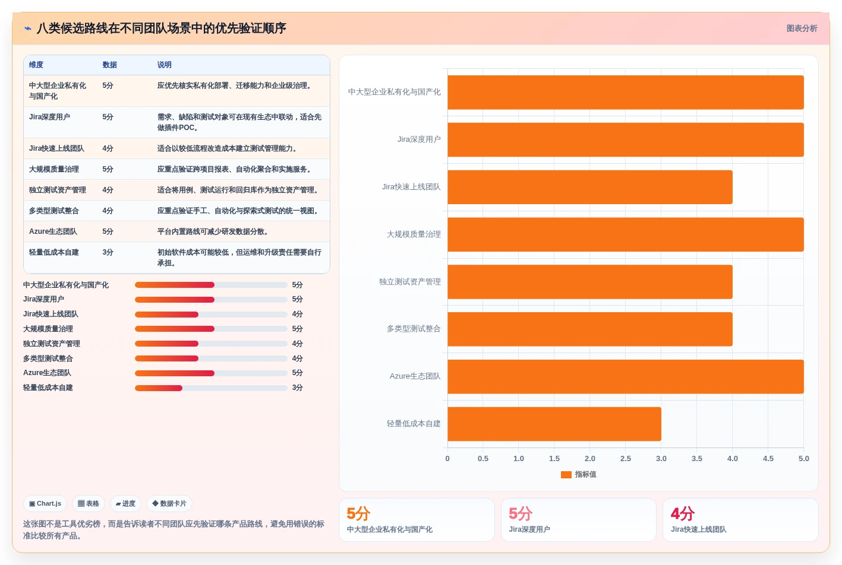Click the Chart.js tag chip
The image size is (842, 565).
click(x=45, y=504)
